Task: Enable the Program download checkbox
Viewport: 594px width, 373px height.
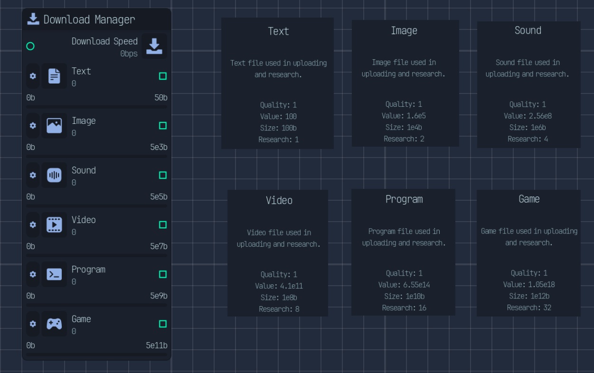Action: [x=163, y=274]
